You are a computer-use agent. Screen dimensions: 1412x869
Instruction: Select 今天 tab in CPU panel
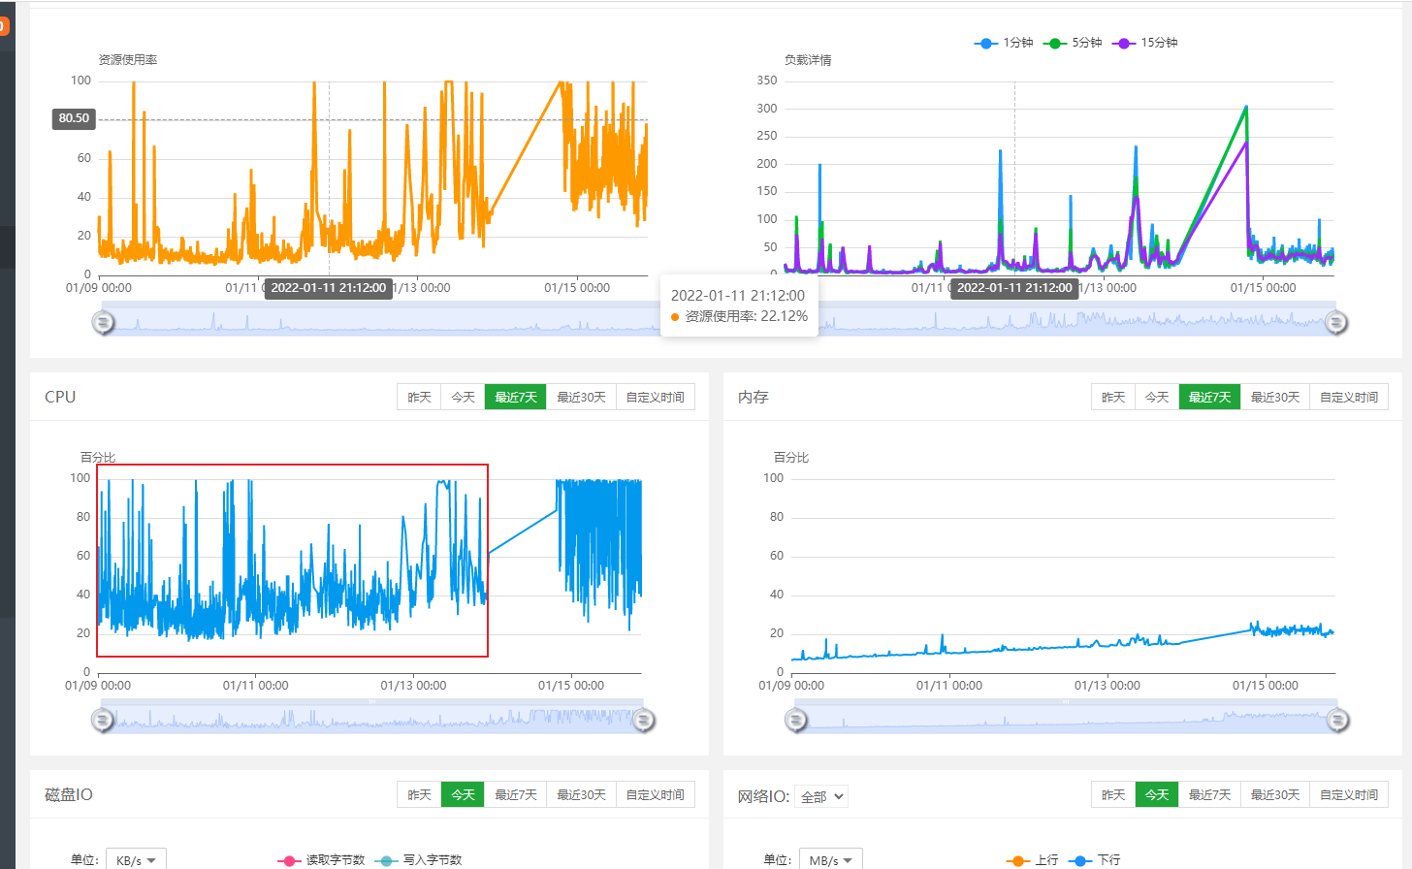click(x=463, y=397)
